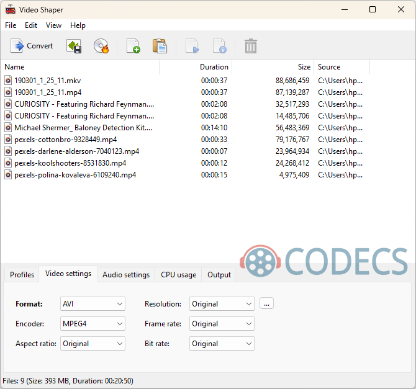
Task: Switch to the Output tab
Action: pos(219,275)
